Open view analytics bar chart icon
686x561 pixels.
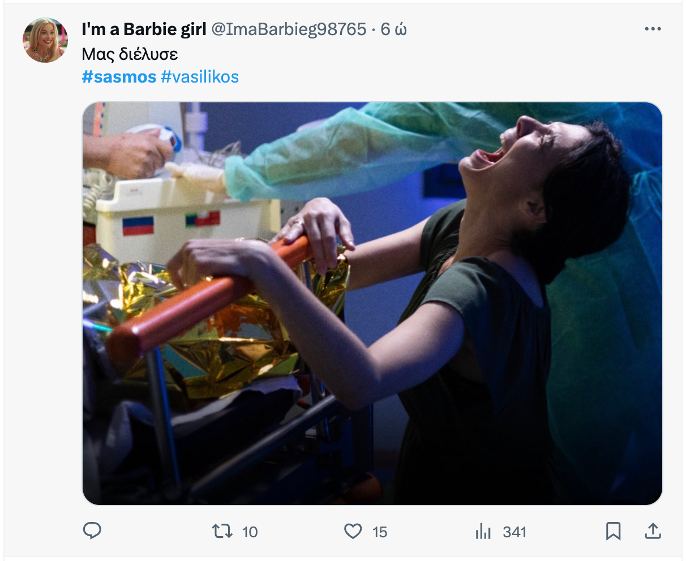pyautogui.click(x=483, y=531)
